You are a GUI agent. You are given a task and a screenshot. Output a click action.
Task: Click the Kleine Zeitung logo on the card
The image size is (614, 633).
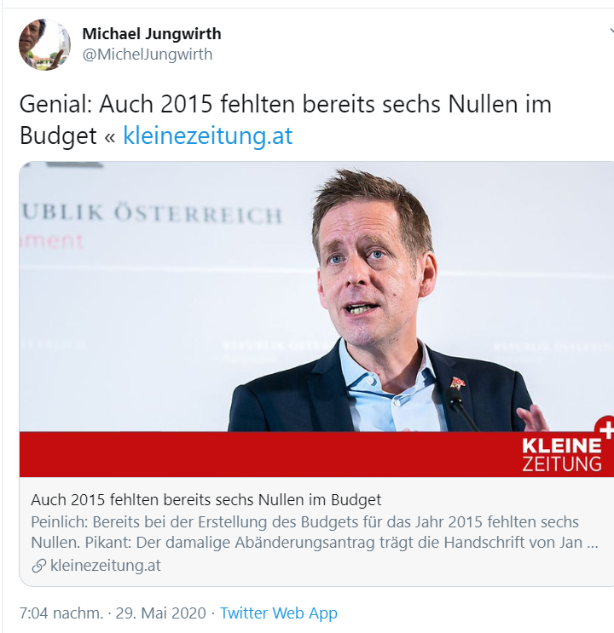tap(562, 455)
